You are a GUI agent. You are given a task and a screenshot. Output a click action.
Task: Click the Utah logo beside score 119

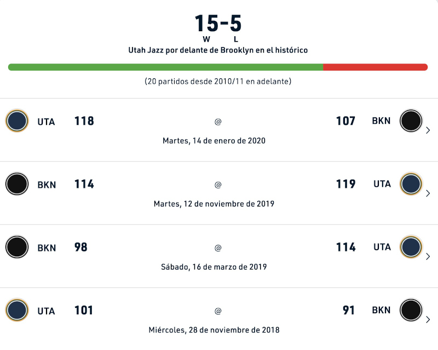tap(411, 184)
